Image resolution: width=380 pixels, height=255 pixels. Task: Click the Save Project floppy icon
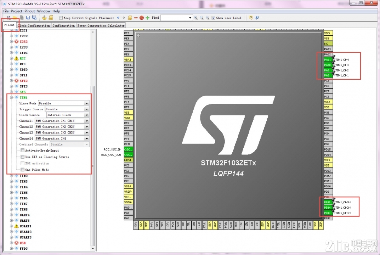(x=28, y=18)
